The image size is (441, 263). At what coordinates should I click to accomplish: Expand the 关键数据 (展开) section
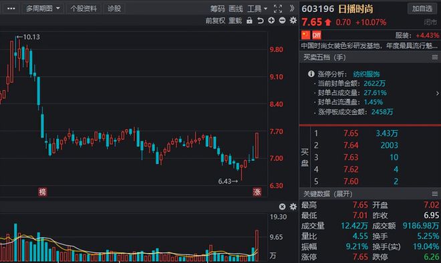[x=327, y=194]
